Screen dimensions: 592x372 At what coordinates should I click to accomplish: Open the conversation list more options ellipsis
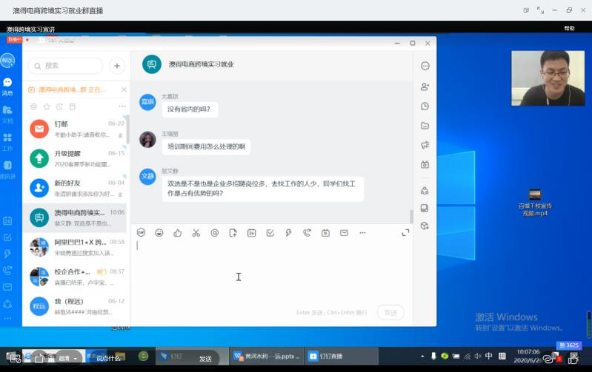[122, 106]
